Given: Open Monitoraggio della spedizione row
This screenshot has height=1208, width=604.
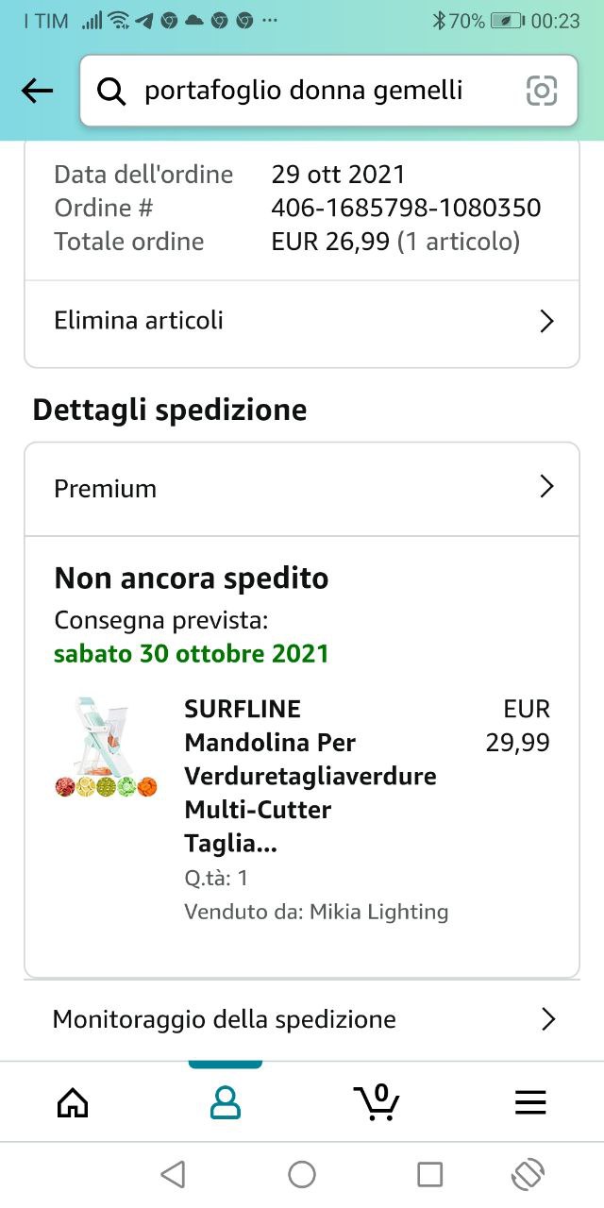Looking at the screenshot, I should point(302,1019).
